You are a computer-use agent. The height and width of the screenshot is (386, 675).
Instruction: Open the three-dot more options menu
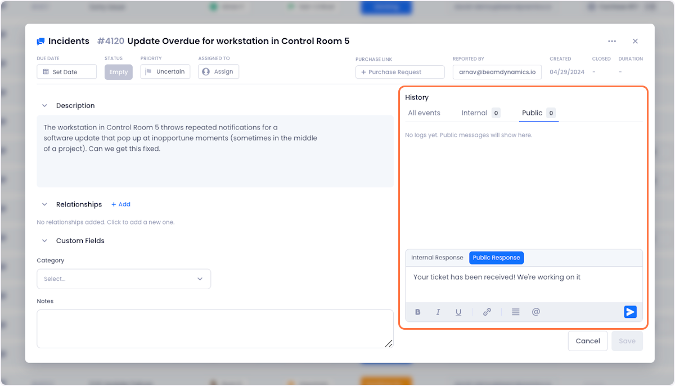click(612, 41)
